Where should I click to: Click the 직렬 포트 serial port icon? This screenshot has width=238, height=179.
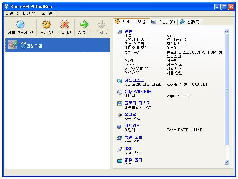120,138
